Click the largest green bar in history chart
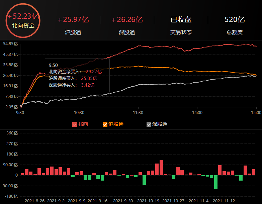The width and height of the screenshot is (262, 204). tap(216, 182)
